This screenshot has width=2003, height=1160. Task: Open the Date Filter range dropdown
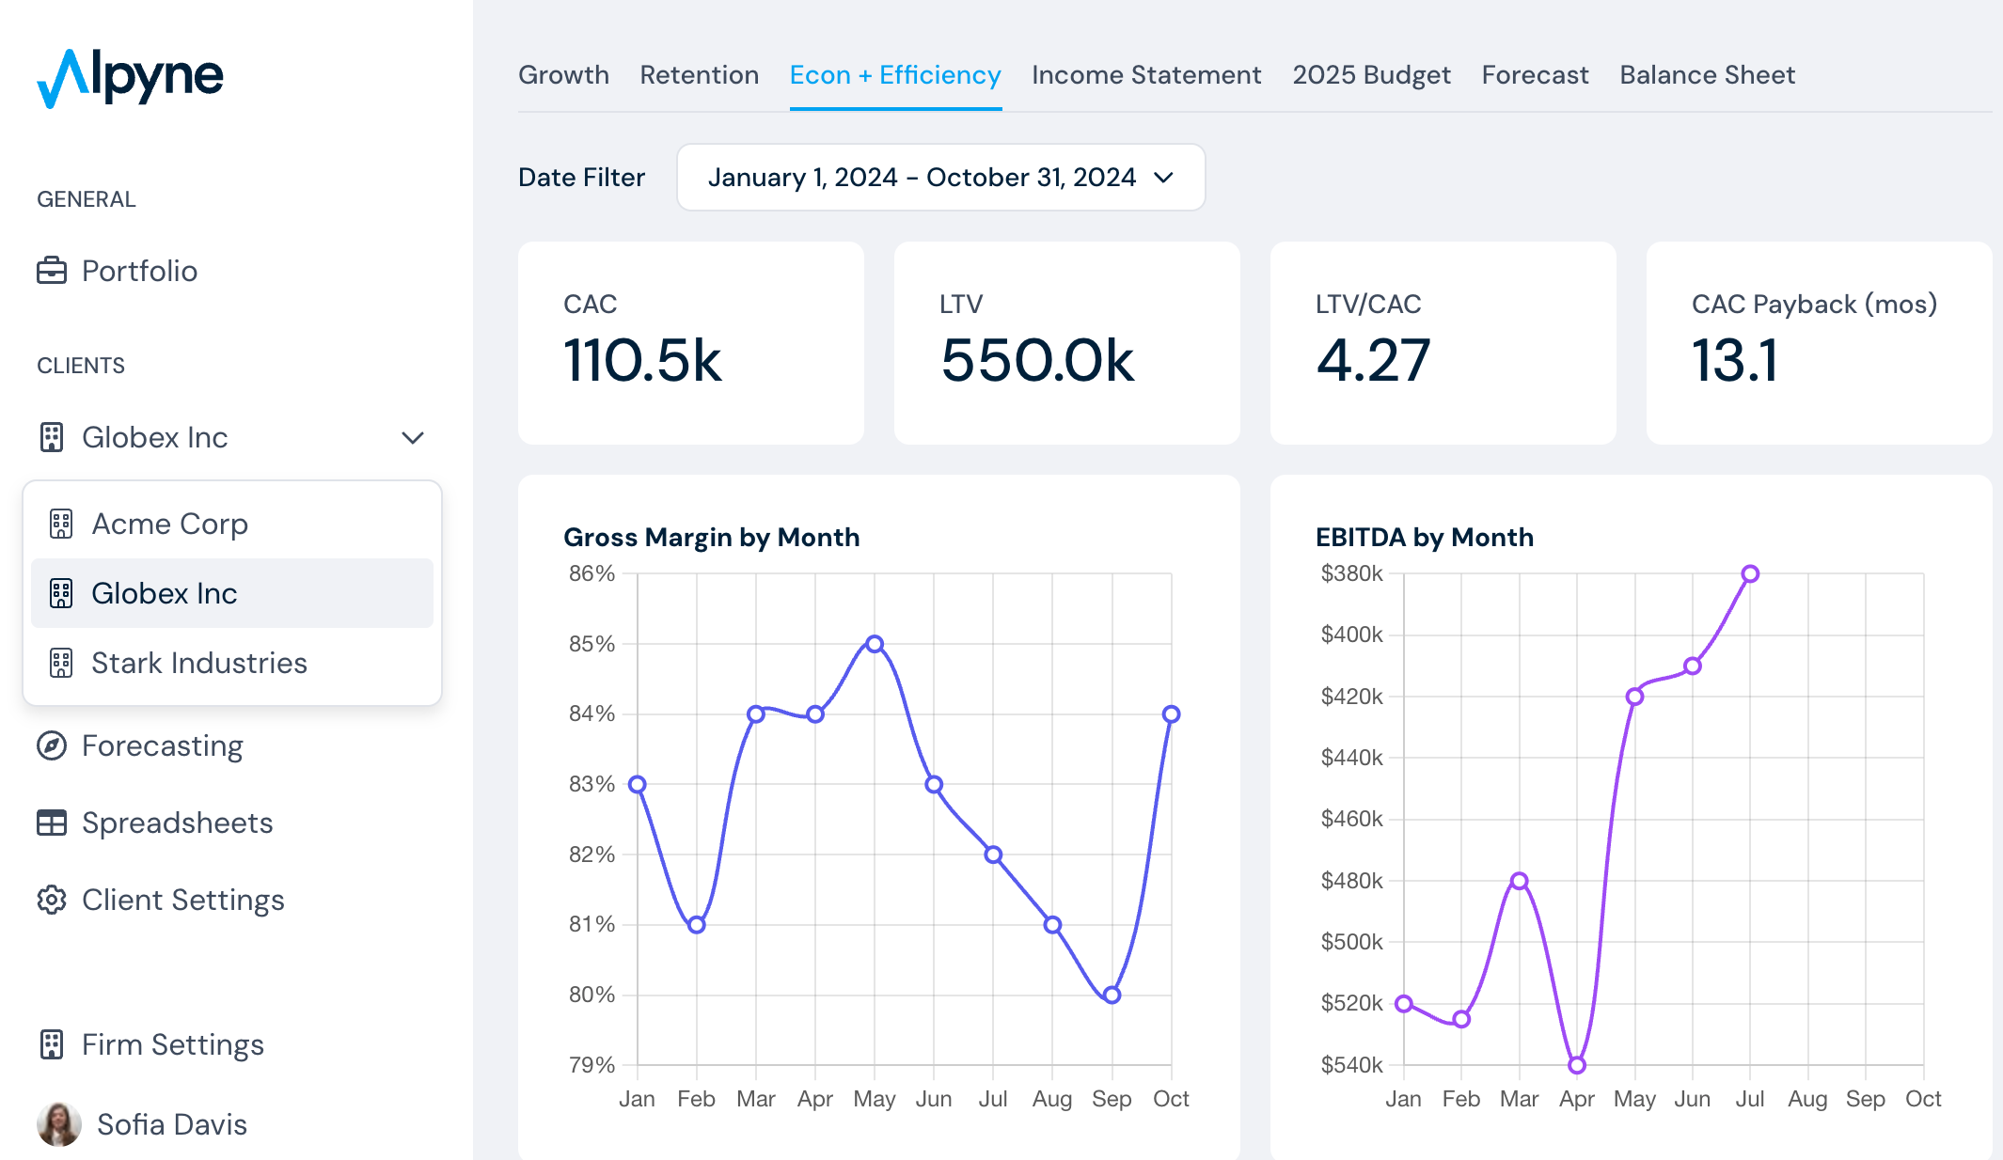point(940,178)
